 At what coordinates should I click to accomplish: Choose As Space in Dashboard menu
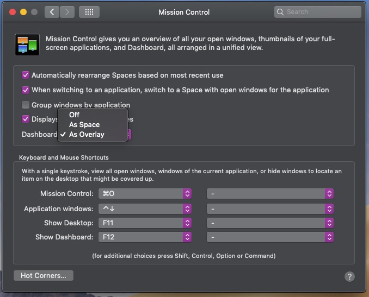click(x=93, y=125)
